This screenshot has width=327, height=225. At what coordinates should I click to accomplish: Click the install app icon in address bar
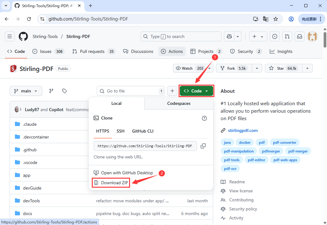point(256,19)
